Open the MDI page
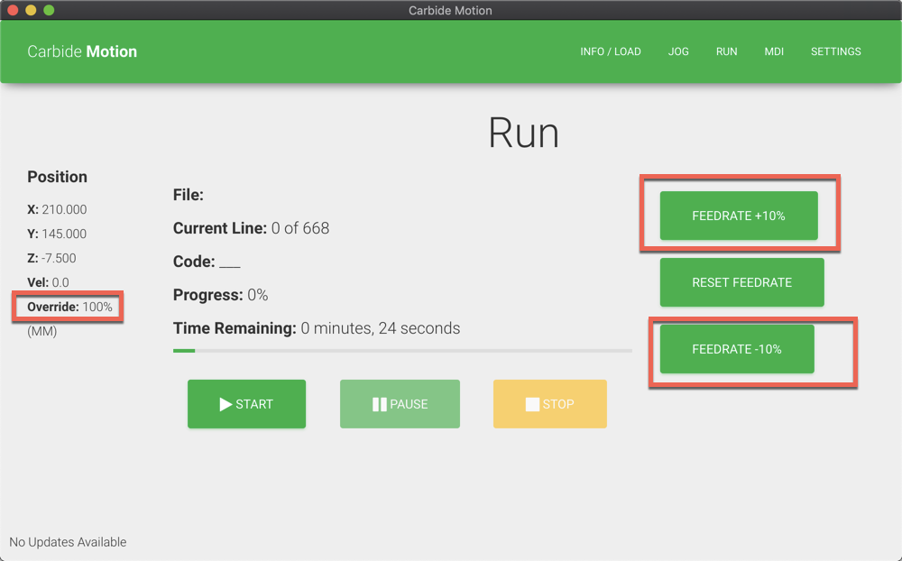The width and height of the screenshot is (902, 561). 774,51
